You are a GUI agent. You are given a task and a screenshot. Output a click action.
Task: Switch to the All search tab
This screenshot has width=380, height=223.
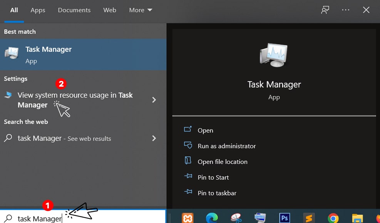tap(14, 10)
